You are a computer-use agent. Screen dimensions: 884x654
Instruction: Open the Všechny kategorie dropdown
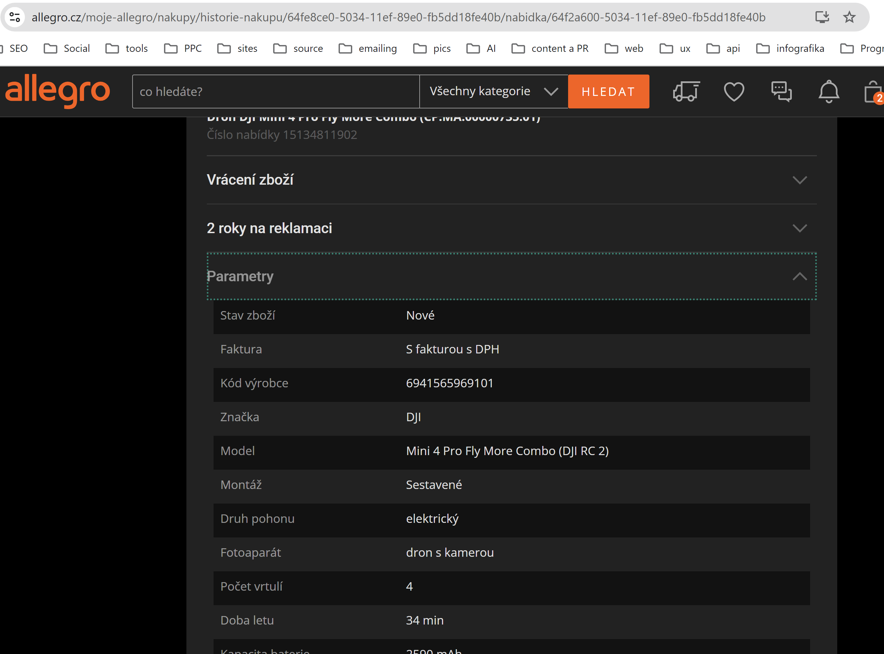click(x=494, y=91)
